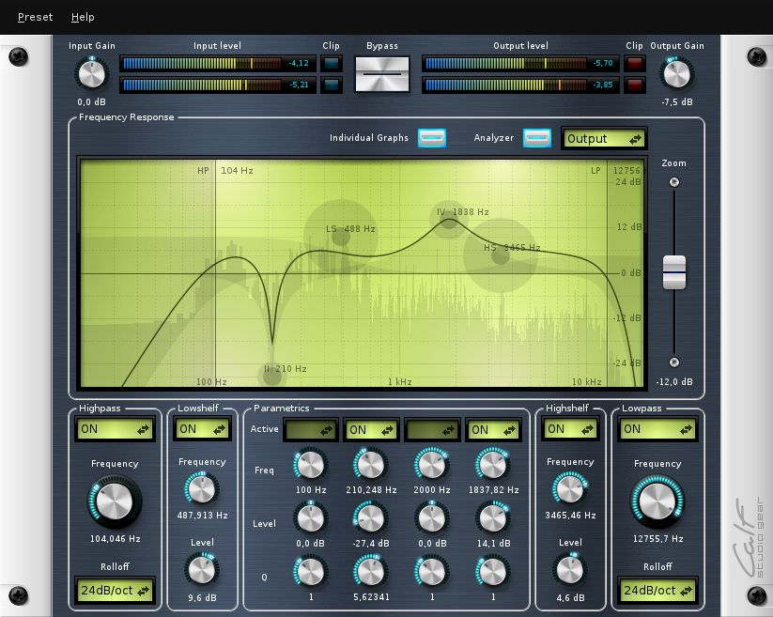Click the Lowshelf ON button
The height and width of the screenshot is (617, 773).
click(x=202, y=429)
